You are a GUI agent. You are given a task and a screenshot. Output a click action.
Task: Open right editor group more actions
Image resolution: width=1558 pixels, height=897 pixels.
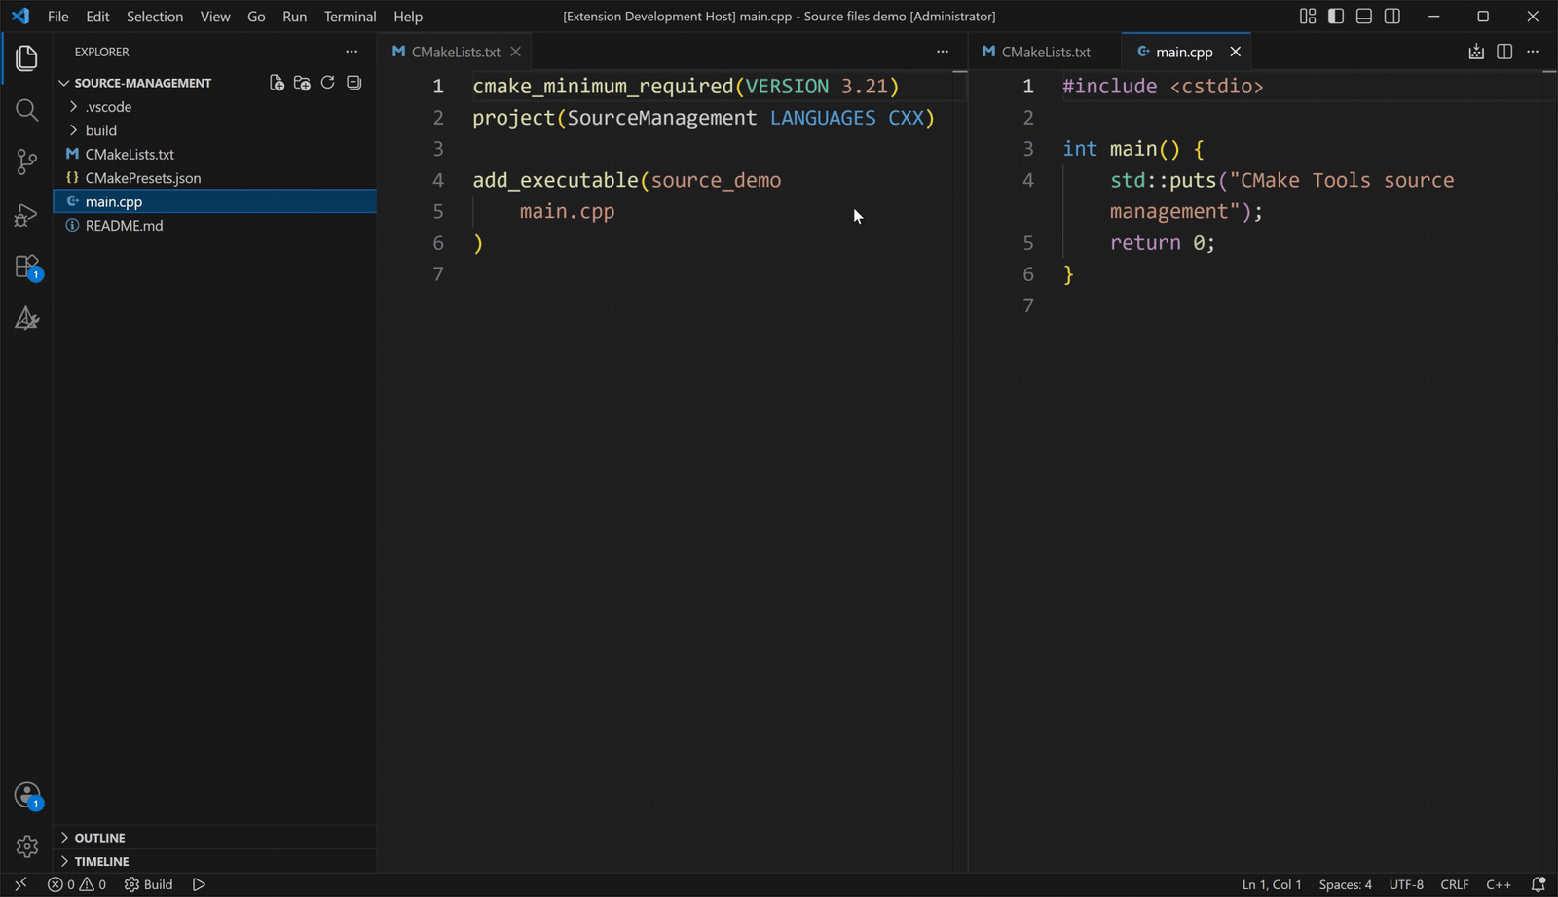tap(1533, 52)
